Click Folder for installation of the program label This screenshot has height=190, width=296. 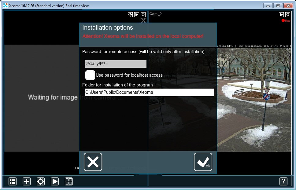click(117, 85)
